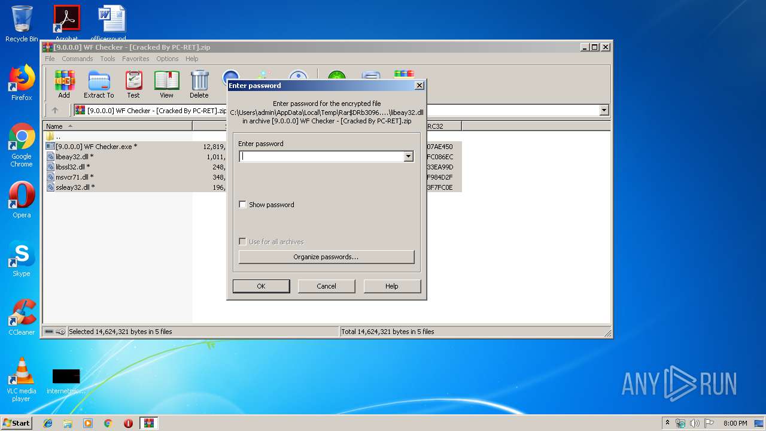Click the network tray icon
Image resolution: width=766 pixels, height=431 pixels.
click(680, 423)
